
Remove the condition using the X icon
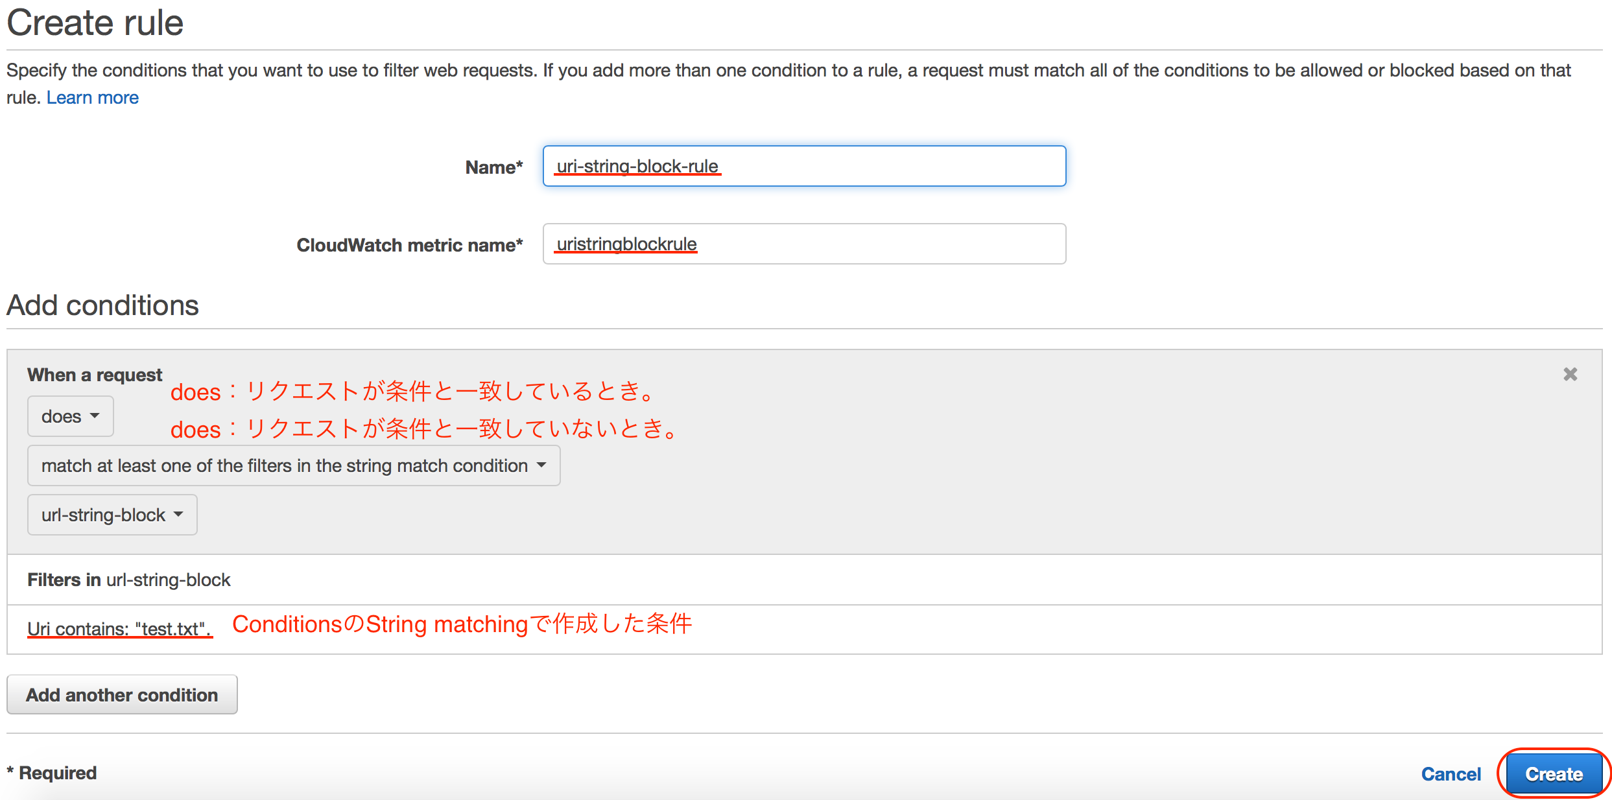pyautogui.click(x=1570, y=373)
